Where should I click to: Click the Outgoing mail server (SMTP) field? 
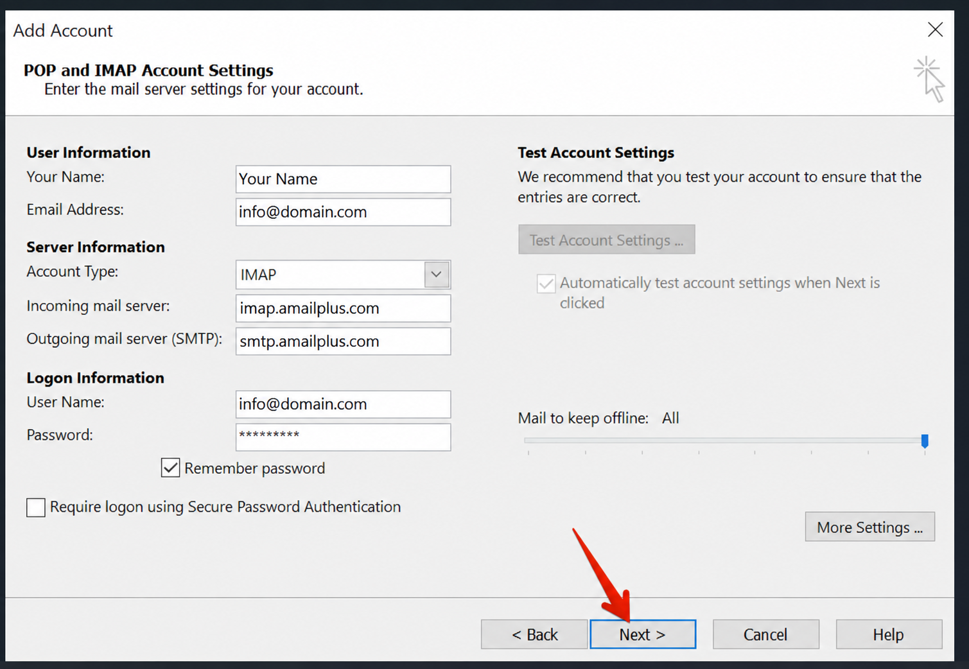[x=343, y=341]
